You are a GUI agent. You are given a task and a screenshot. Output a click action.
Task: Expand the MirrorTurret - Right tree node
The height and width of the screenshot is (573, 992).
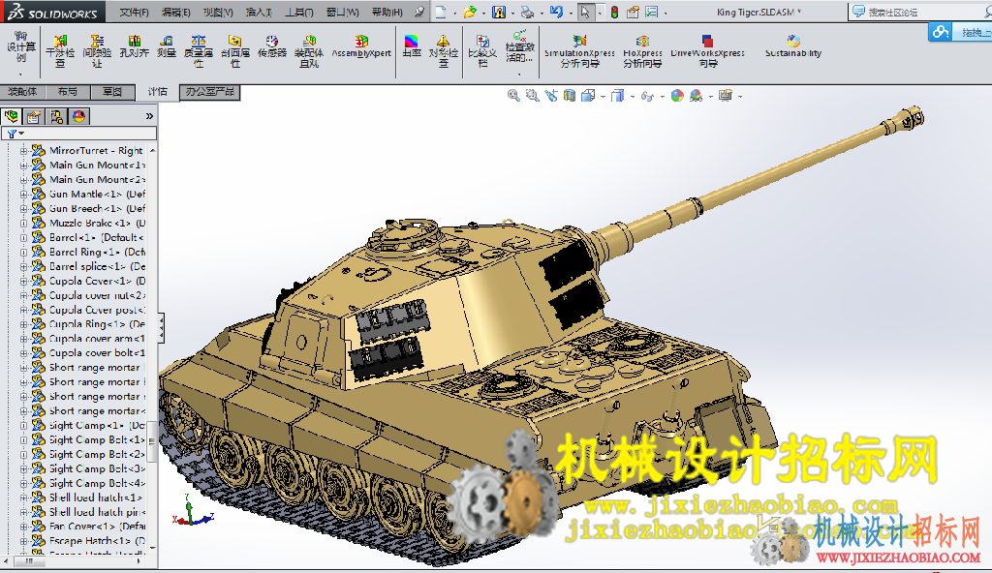point(23,151)
